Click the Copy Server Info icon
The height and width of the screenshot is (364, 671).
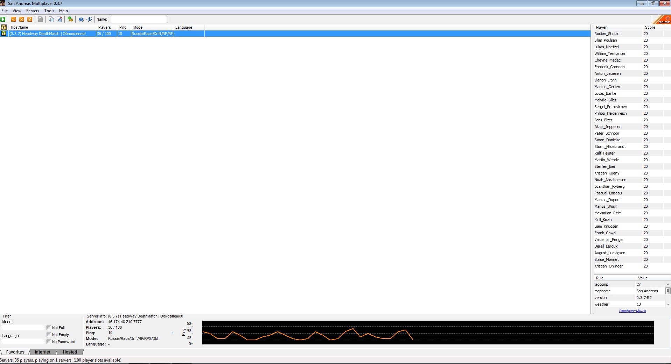[51, 19]
